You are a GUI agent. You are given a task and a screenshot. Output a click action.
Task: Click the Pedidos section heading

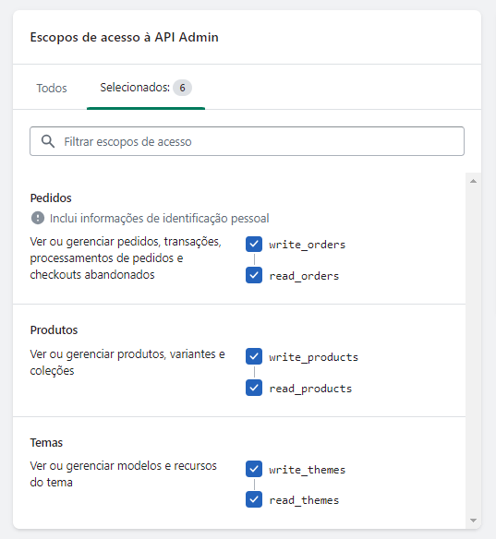51,198
